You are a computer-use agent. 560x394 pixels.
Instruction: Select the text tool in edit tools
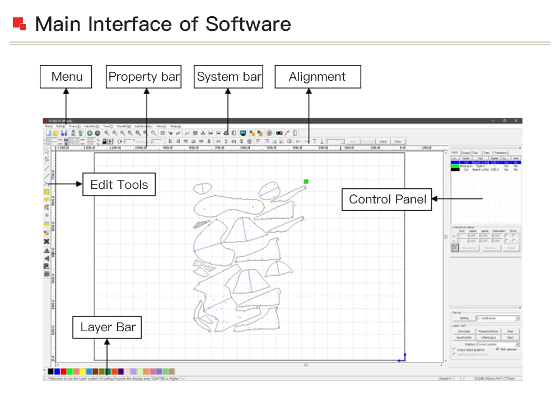(x=46, y=207)
